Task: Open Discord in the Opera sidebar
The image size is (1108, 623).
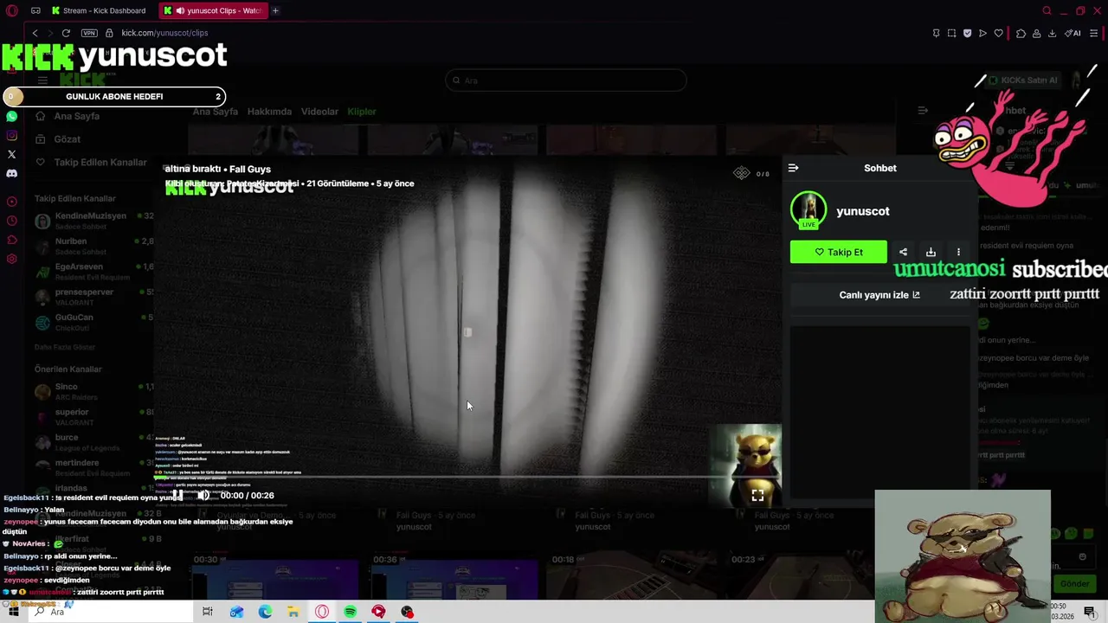Action: pyautogui.click(x=11, y=173)
